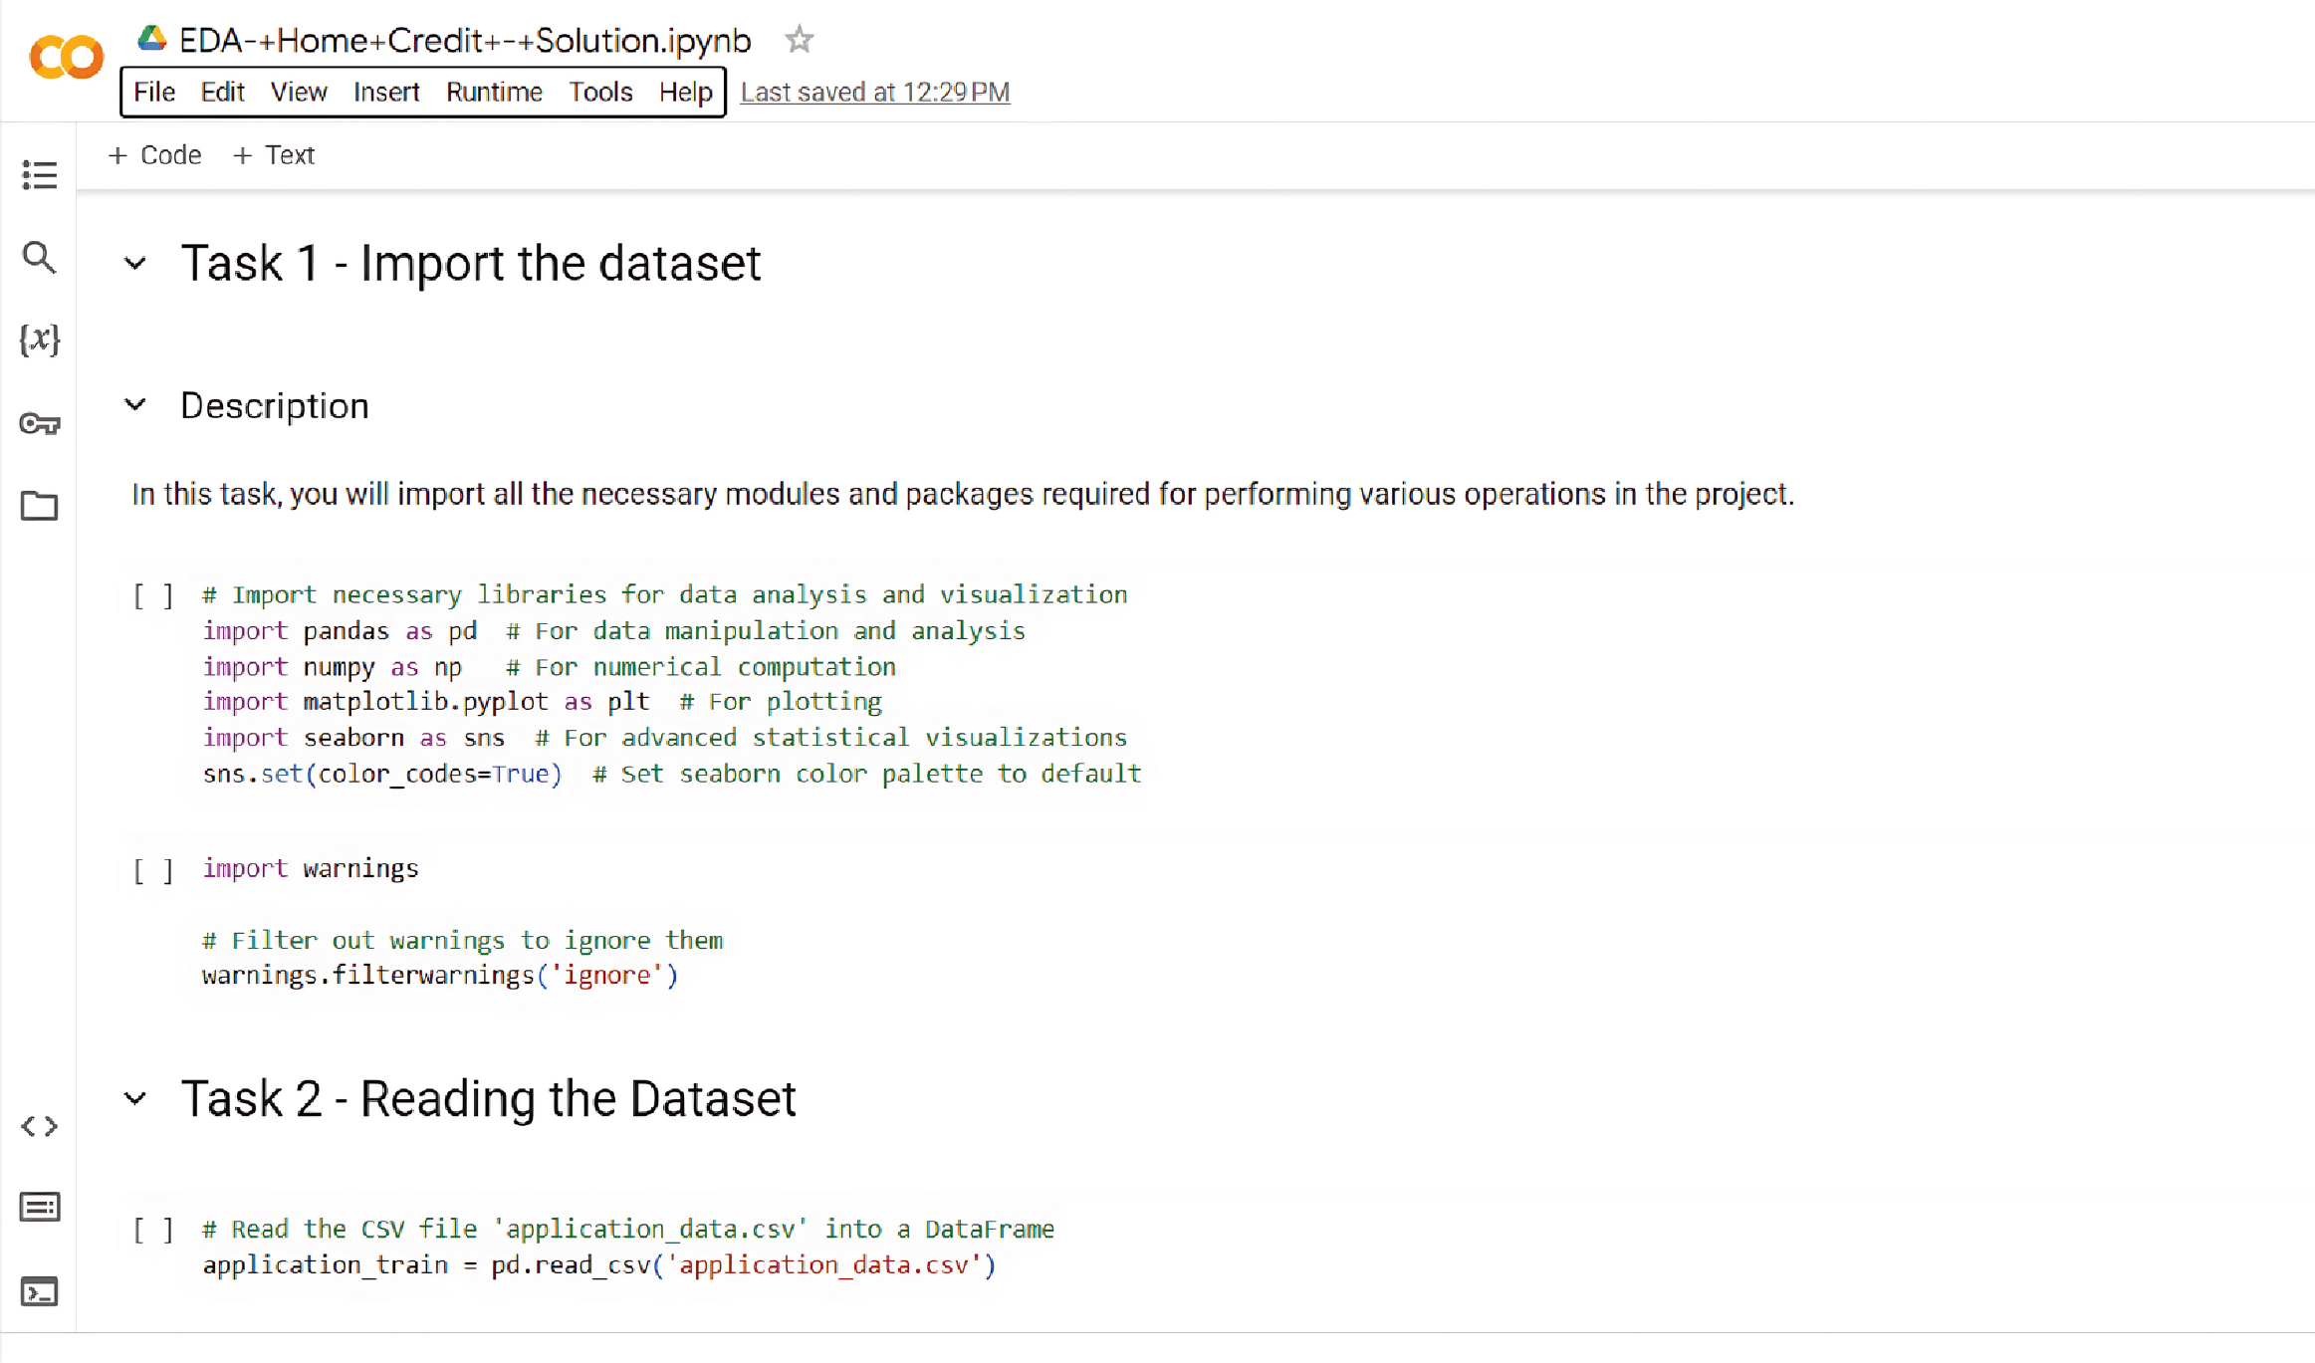Screen dimensions: 2315x1363
Task: Open the Table of contents sidebar icon
Action: [39, 175]
